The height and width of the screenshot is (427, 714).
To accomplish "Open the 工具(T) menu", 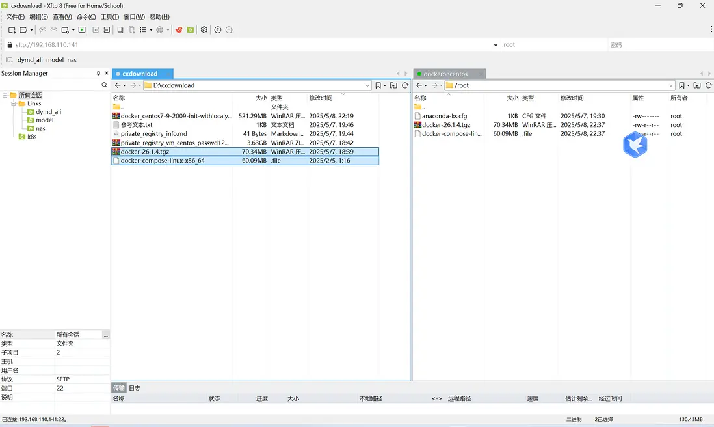I will point(110,17).
